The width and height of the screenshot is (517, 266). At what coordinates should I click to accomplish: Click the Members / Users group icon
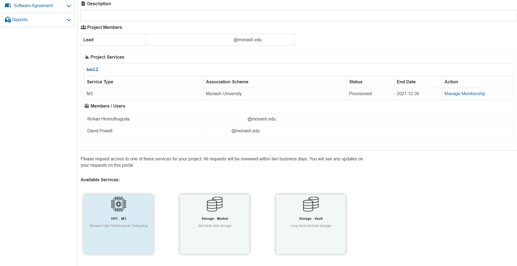[87, 106]
